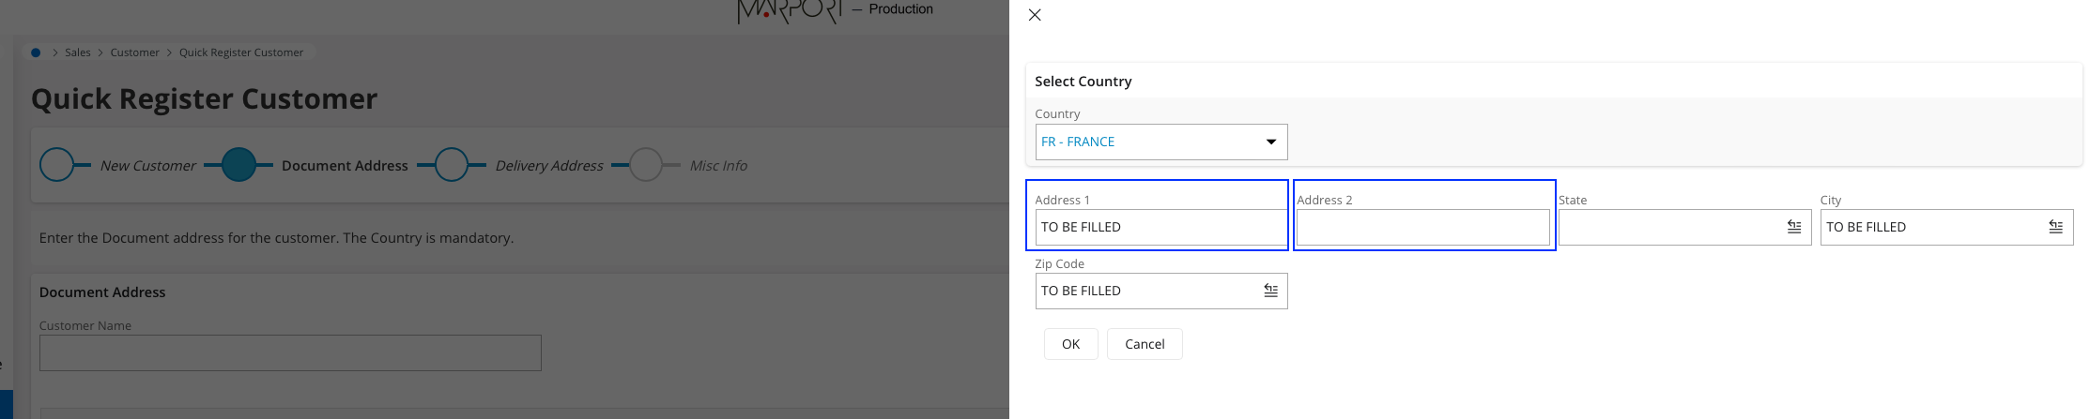Open the Sales breadcrumb item

tap(78, 52)
